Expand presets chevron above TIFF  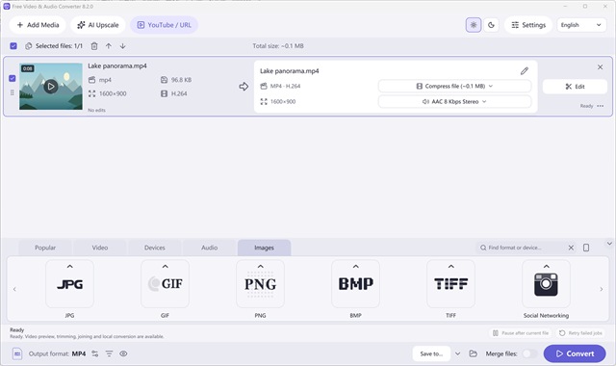click(450, 267)
